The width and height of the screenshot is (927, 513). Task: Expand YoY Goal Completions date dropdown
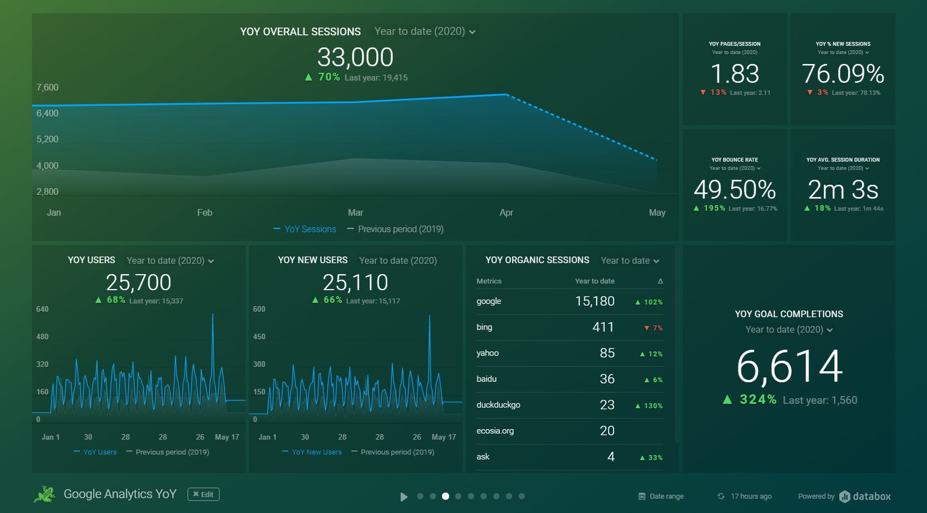pos(789,330)
